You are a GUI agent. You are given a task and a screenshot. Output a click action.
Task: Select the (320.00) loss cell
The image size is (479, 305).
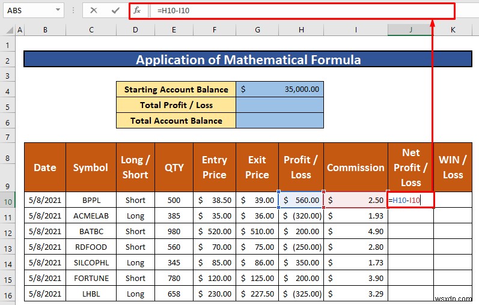pos(301,216)
